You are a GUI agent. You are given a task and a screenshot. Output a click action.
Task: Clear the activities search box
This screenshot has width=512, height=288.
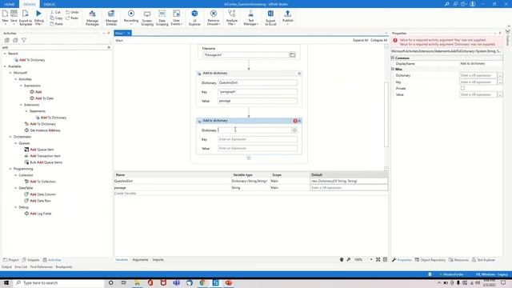pyautogui.click(x=109, y=47)
